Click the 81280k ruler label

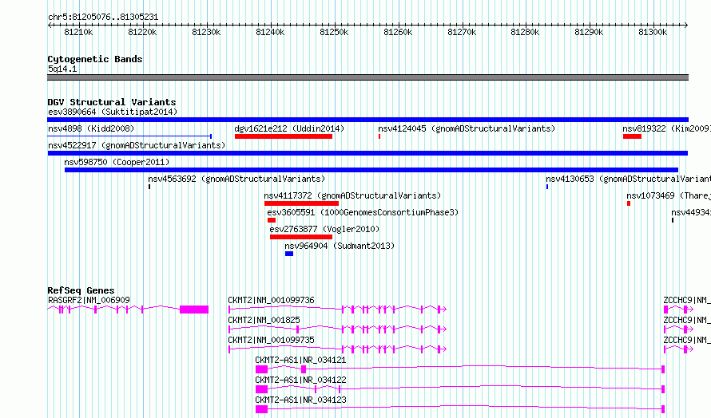click(525, 32)
